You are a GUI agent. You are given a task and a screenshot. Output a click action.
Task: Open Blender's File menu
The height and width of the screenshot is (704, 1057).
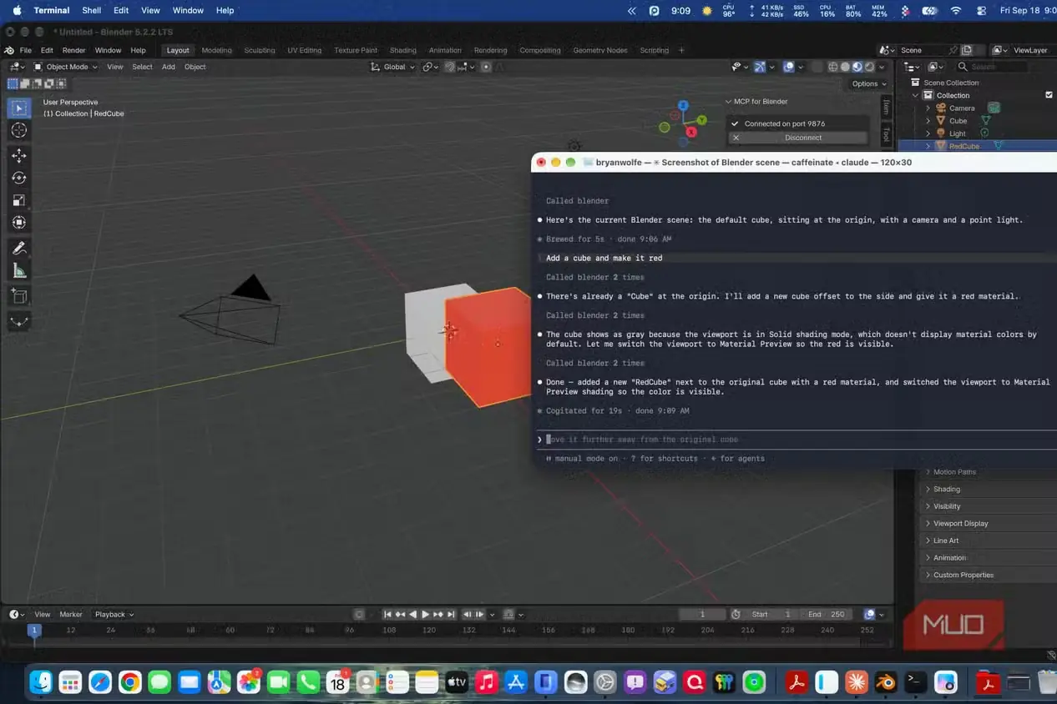pyautogui.click(x=25, y=50)
